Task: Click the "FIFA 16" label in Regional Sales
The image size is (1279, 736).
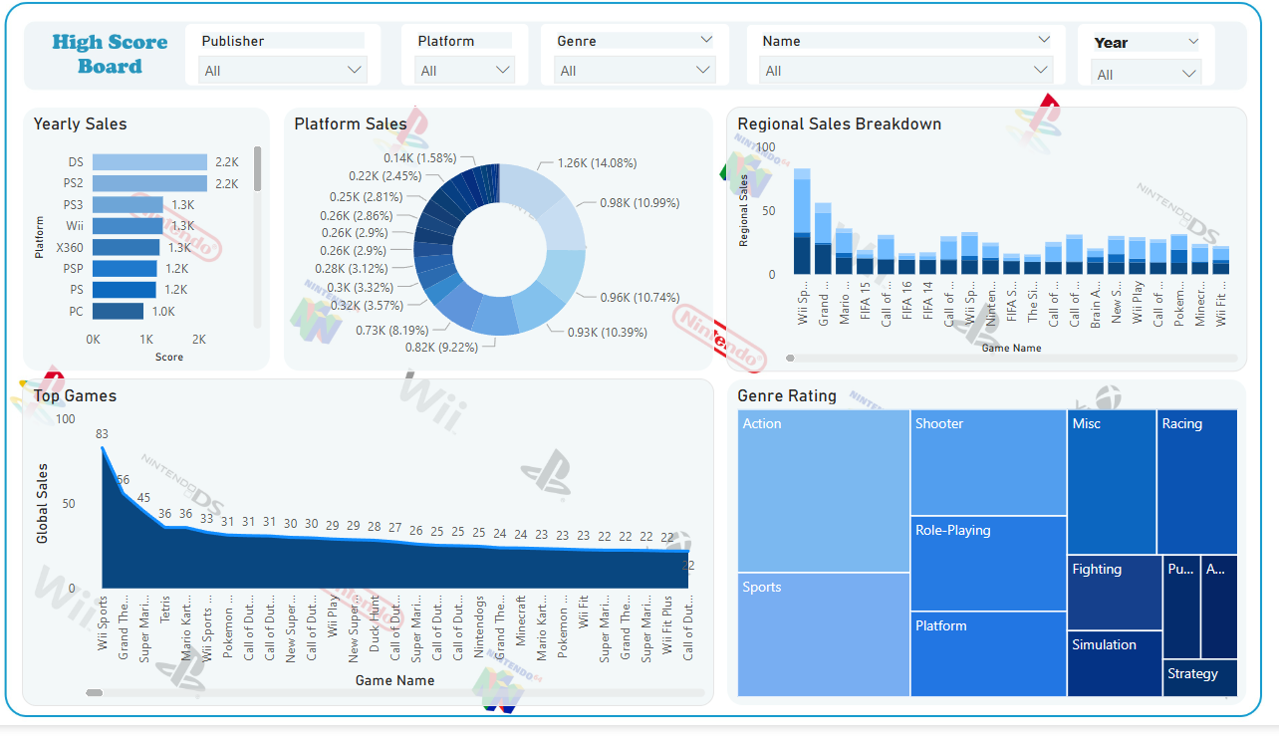Action: pyautogui.click(x=906, y=300)
